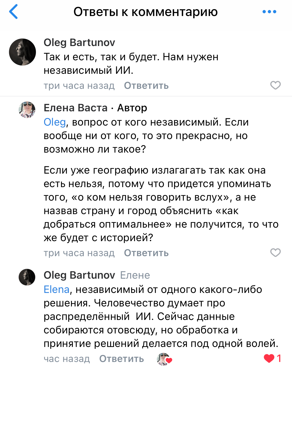Remove the red heart like on Oleg's reply
The width and height of the screenshot is (292, 422).
(x=269, y=358)
